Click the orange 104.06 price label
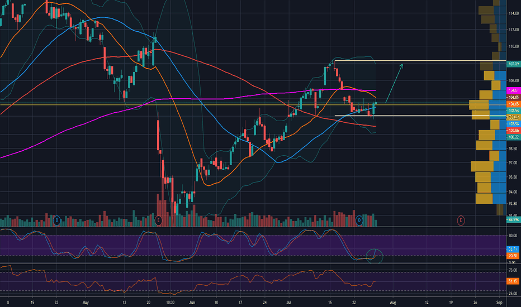 [x=513, y=104]
